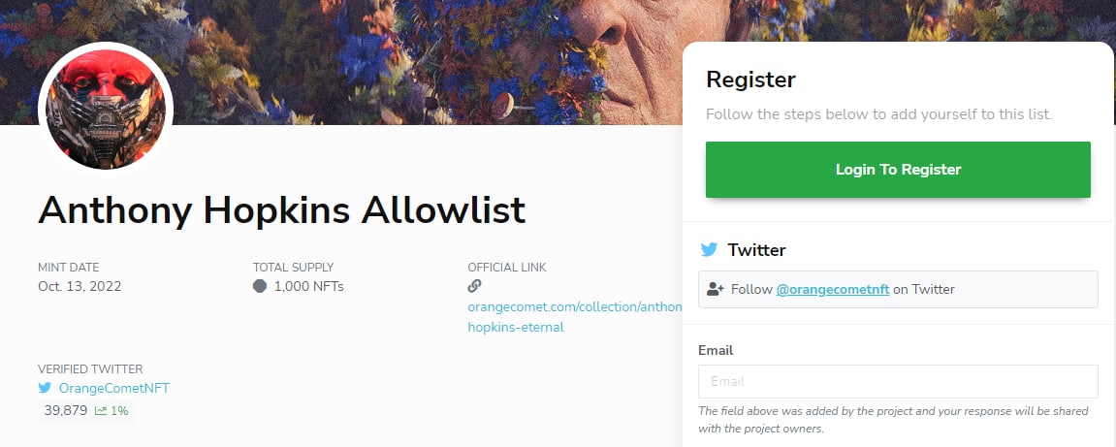Click the Twitter icon beside OrangeCometNFT

point(45,388)
